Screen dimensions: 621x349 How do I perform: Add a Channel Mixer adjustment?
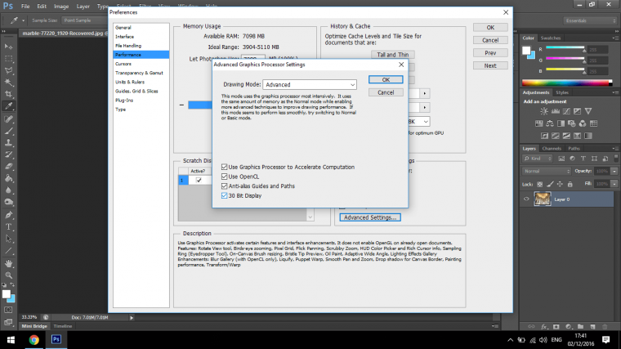click(583, 123)
